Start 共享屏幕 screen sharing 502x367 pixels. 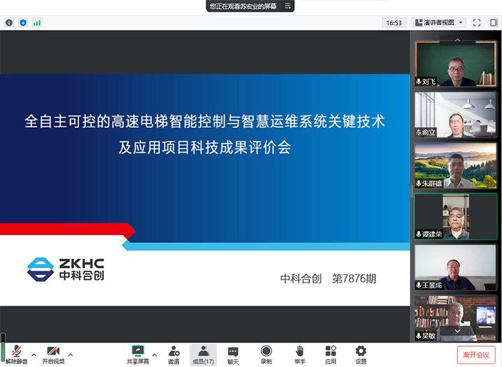pyautogui.click(x=137, y=354)
